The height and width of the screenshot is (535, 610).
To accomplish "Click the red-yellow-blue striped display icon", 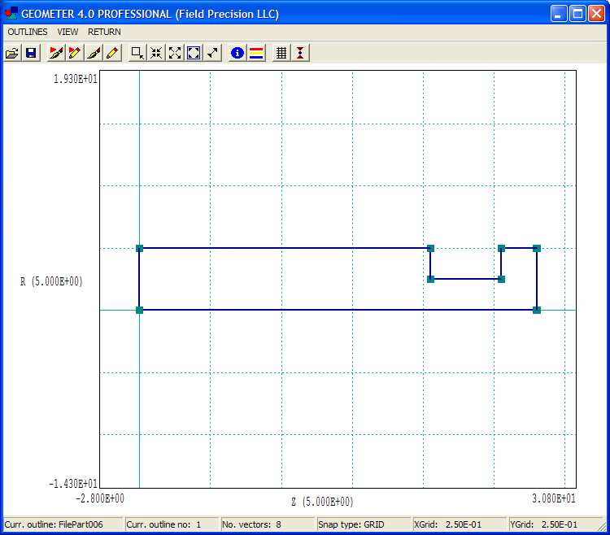I will (x=256, y=53).
